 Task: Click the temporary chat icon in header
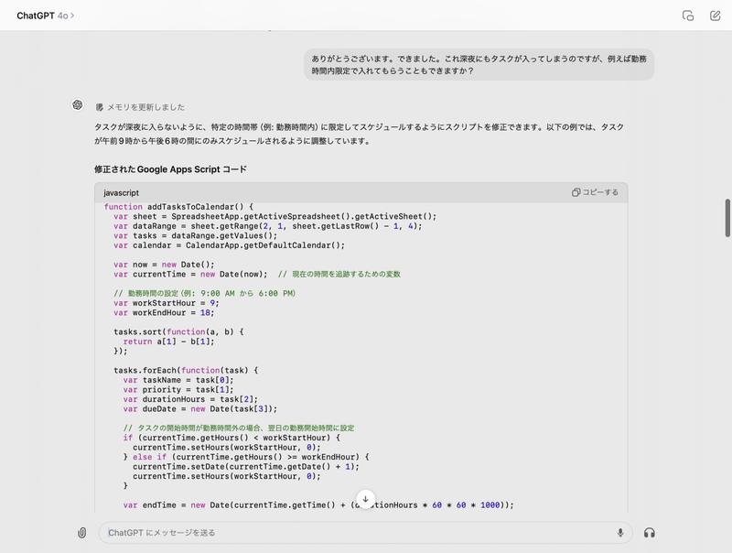(688, 16)
